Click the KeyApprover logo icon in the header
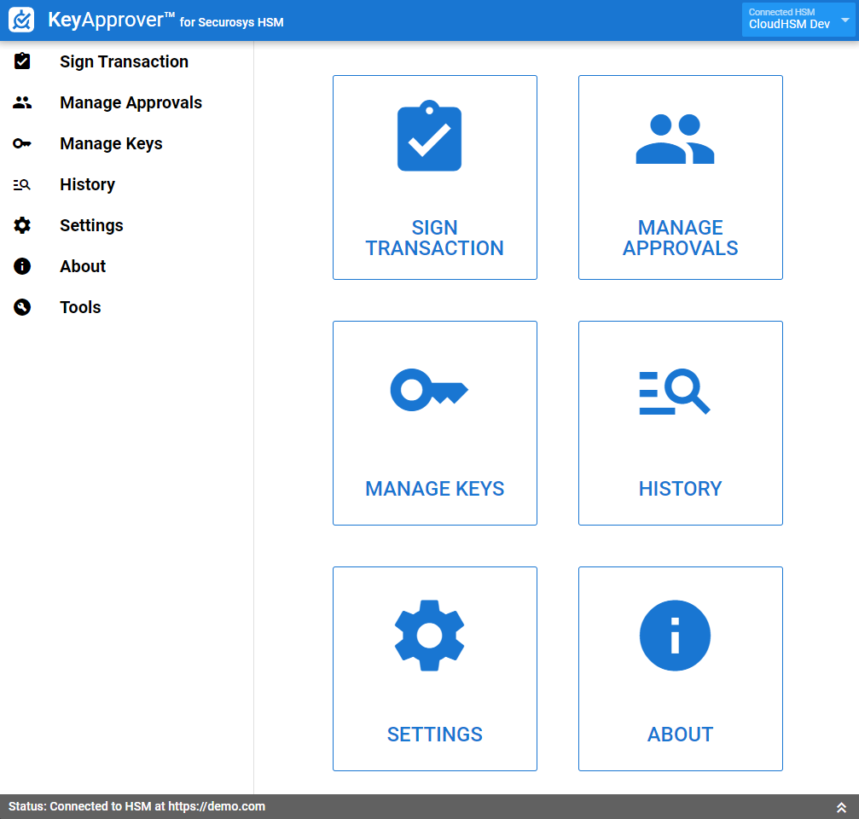 pyautogui.click(x=20, y=19)
